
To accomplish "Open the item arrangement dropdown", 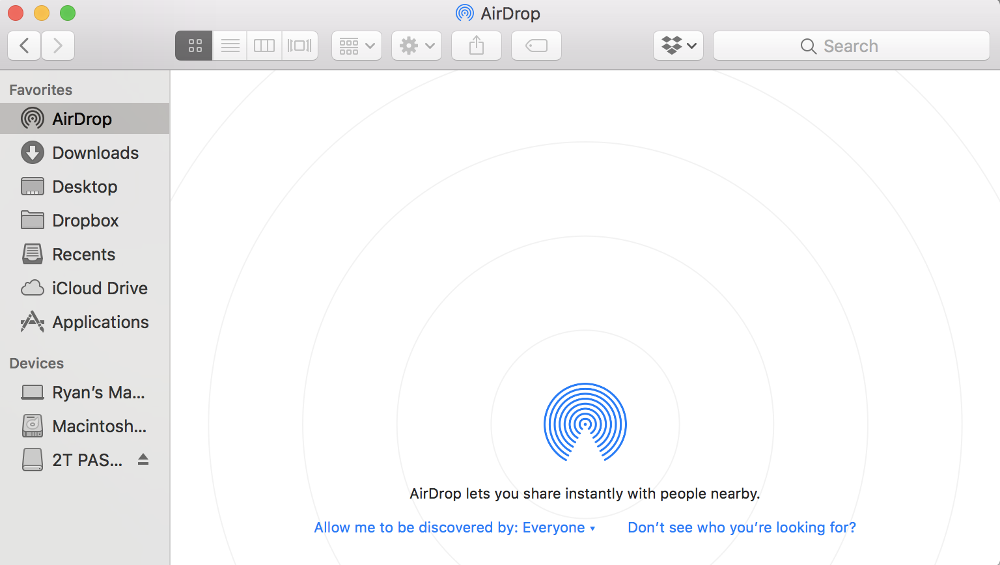I will (357, 46).
